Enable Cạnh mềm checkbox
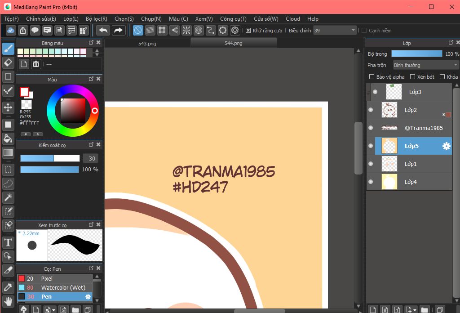The width and height of the screenshot is (460, 313). point(364,31)
